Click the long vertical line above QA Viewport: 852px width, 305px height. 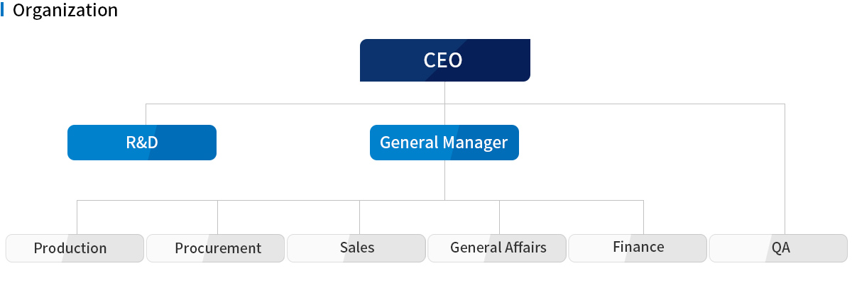[x=785, y=169]
